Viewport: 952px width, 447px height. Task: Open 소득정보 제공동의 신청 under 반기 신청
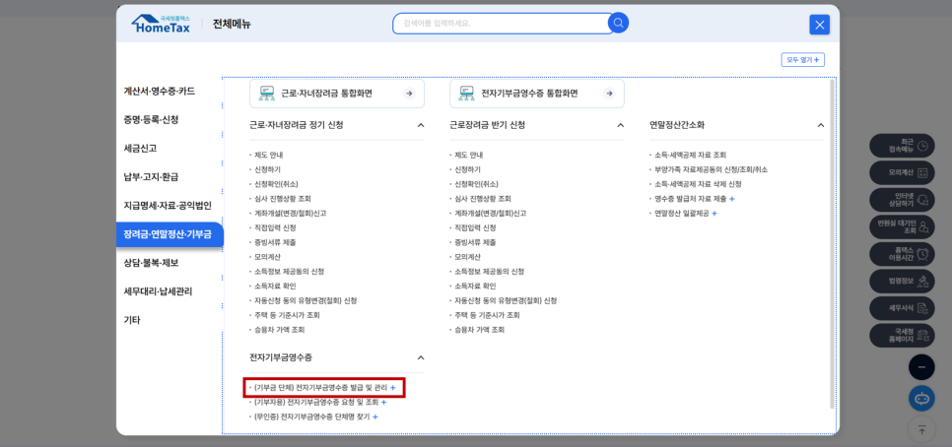pyautogui.click(x=490, y=272)
